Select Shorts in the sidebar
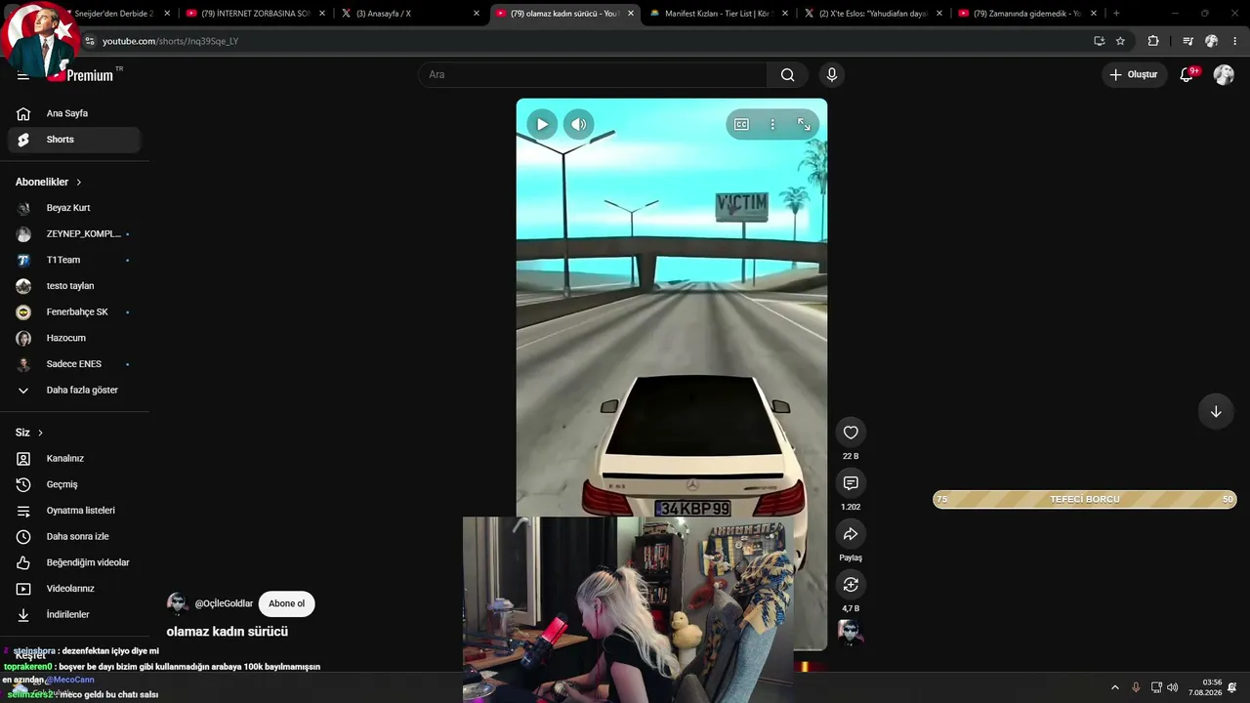Screen dimensions: 1250x703 (x=74, y=140)
